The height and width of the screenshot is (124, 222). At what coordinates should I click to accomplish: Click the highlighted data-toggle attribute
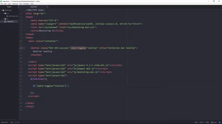tap(78, 48)
